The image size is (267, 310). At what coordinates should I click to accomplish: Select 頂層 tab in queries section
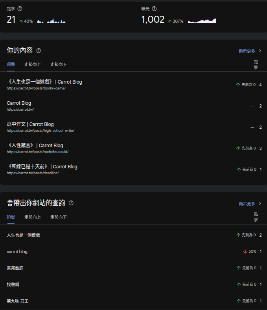tap(11, 217)
